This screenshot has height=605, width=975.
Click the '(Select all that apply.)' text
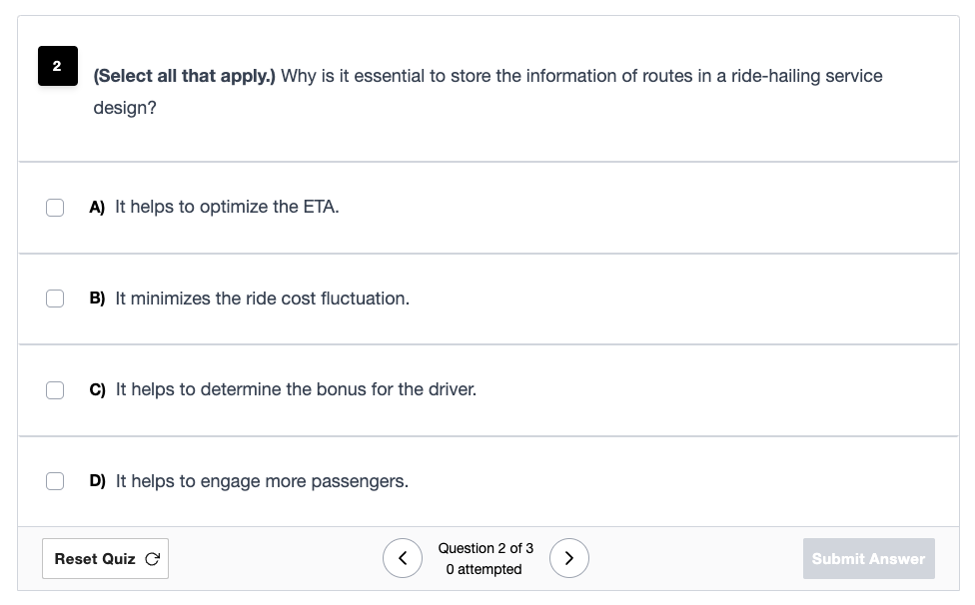tap(184, 76)
